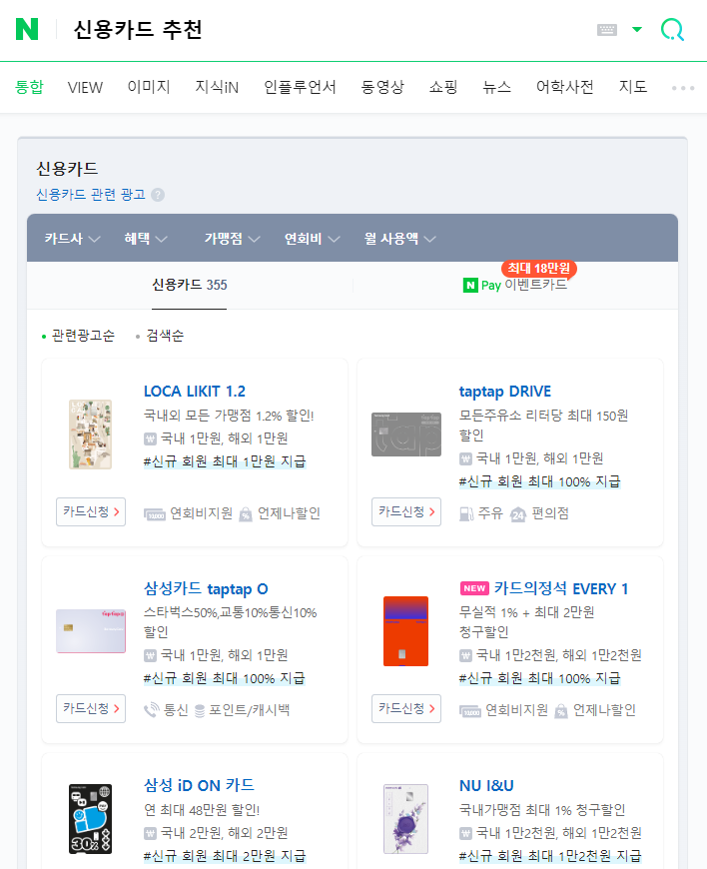The width and height of the screenshot is (707, 869).
Task: Click the LOCA LIKIT 1.2 card image
Action: (x=90, y=434)
